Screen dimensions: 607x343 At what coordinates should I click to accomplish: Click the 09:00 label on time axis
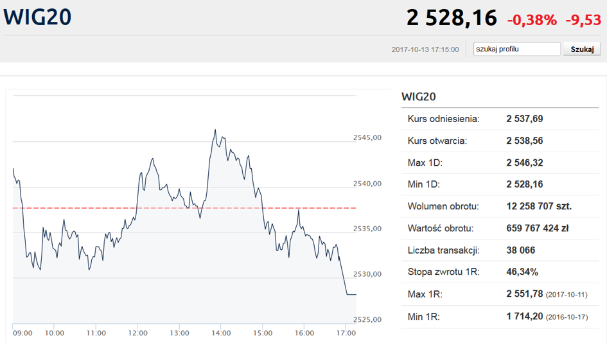coord(22,333)
